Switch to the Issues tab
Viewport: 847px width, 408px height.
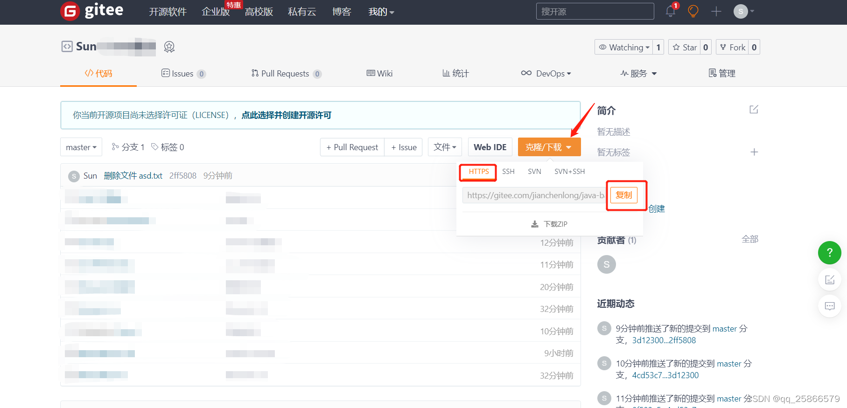[x=183, y=73]
